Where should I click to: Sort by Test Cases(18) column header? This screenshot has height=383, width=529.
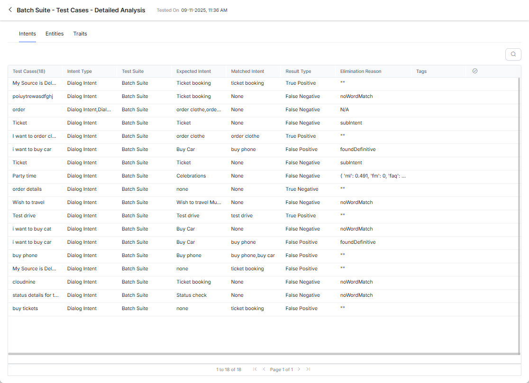coord(29,71)
